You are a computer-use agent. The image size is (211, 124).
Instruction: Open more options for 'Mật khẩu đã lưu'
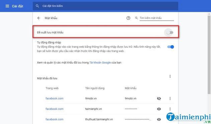click(x=170, y=76)
